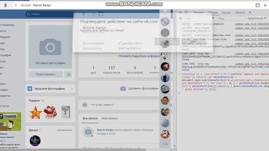Click the 33556 console output value

click(185, 70)
